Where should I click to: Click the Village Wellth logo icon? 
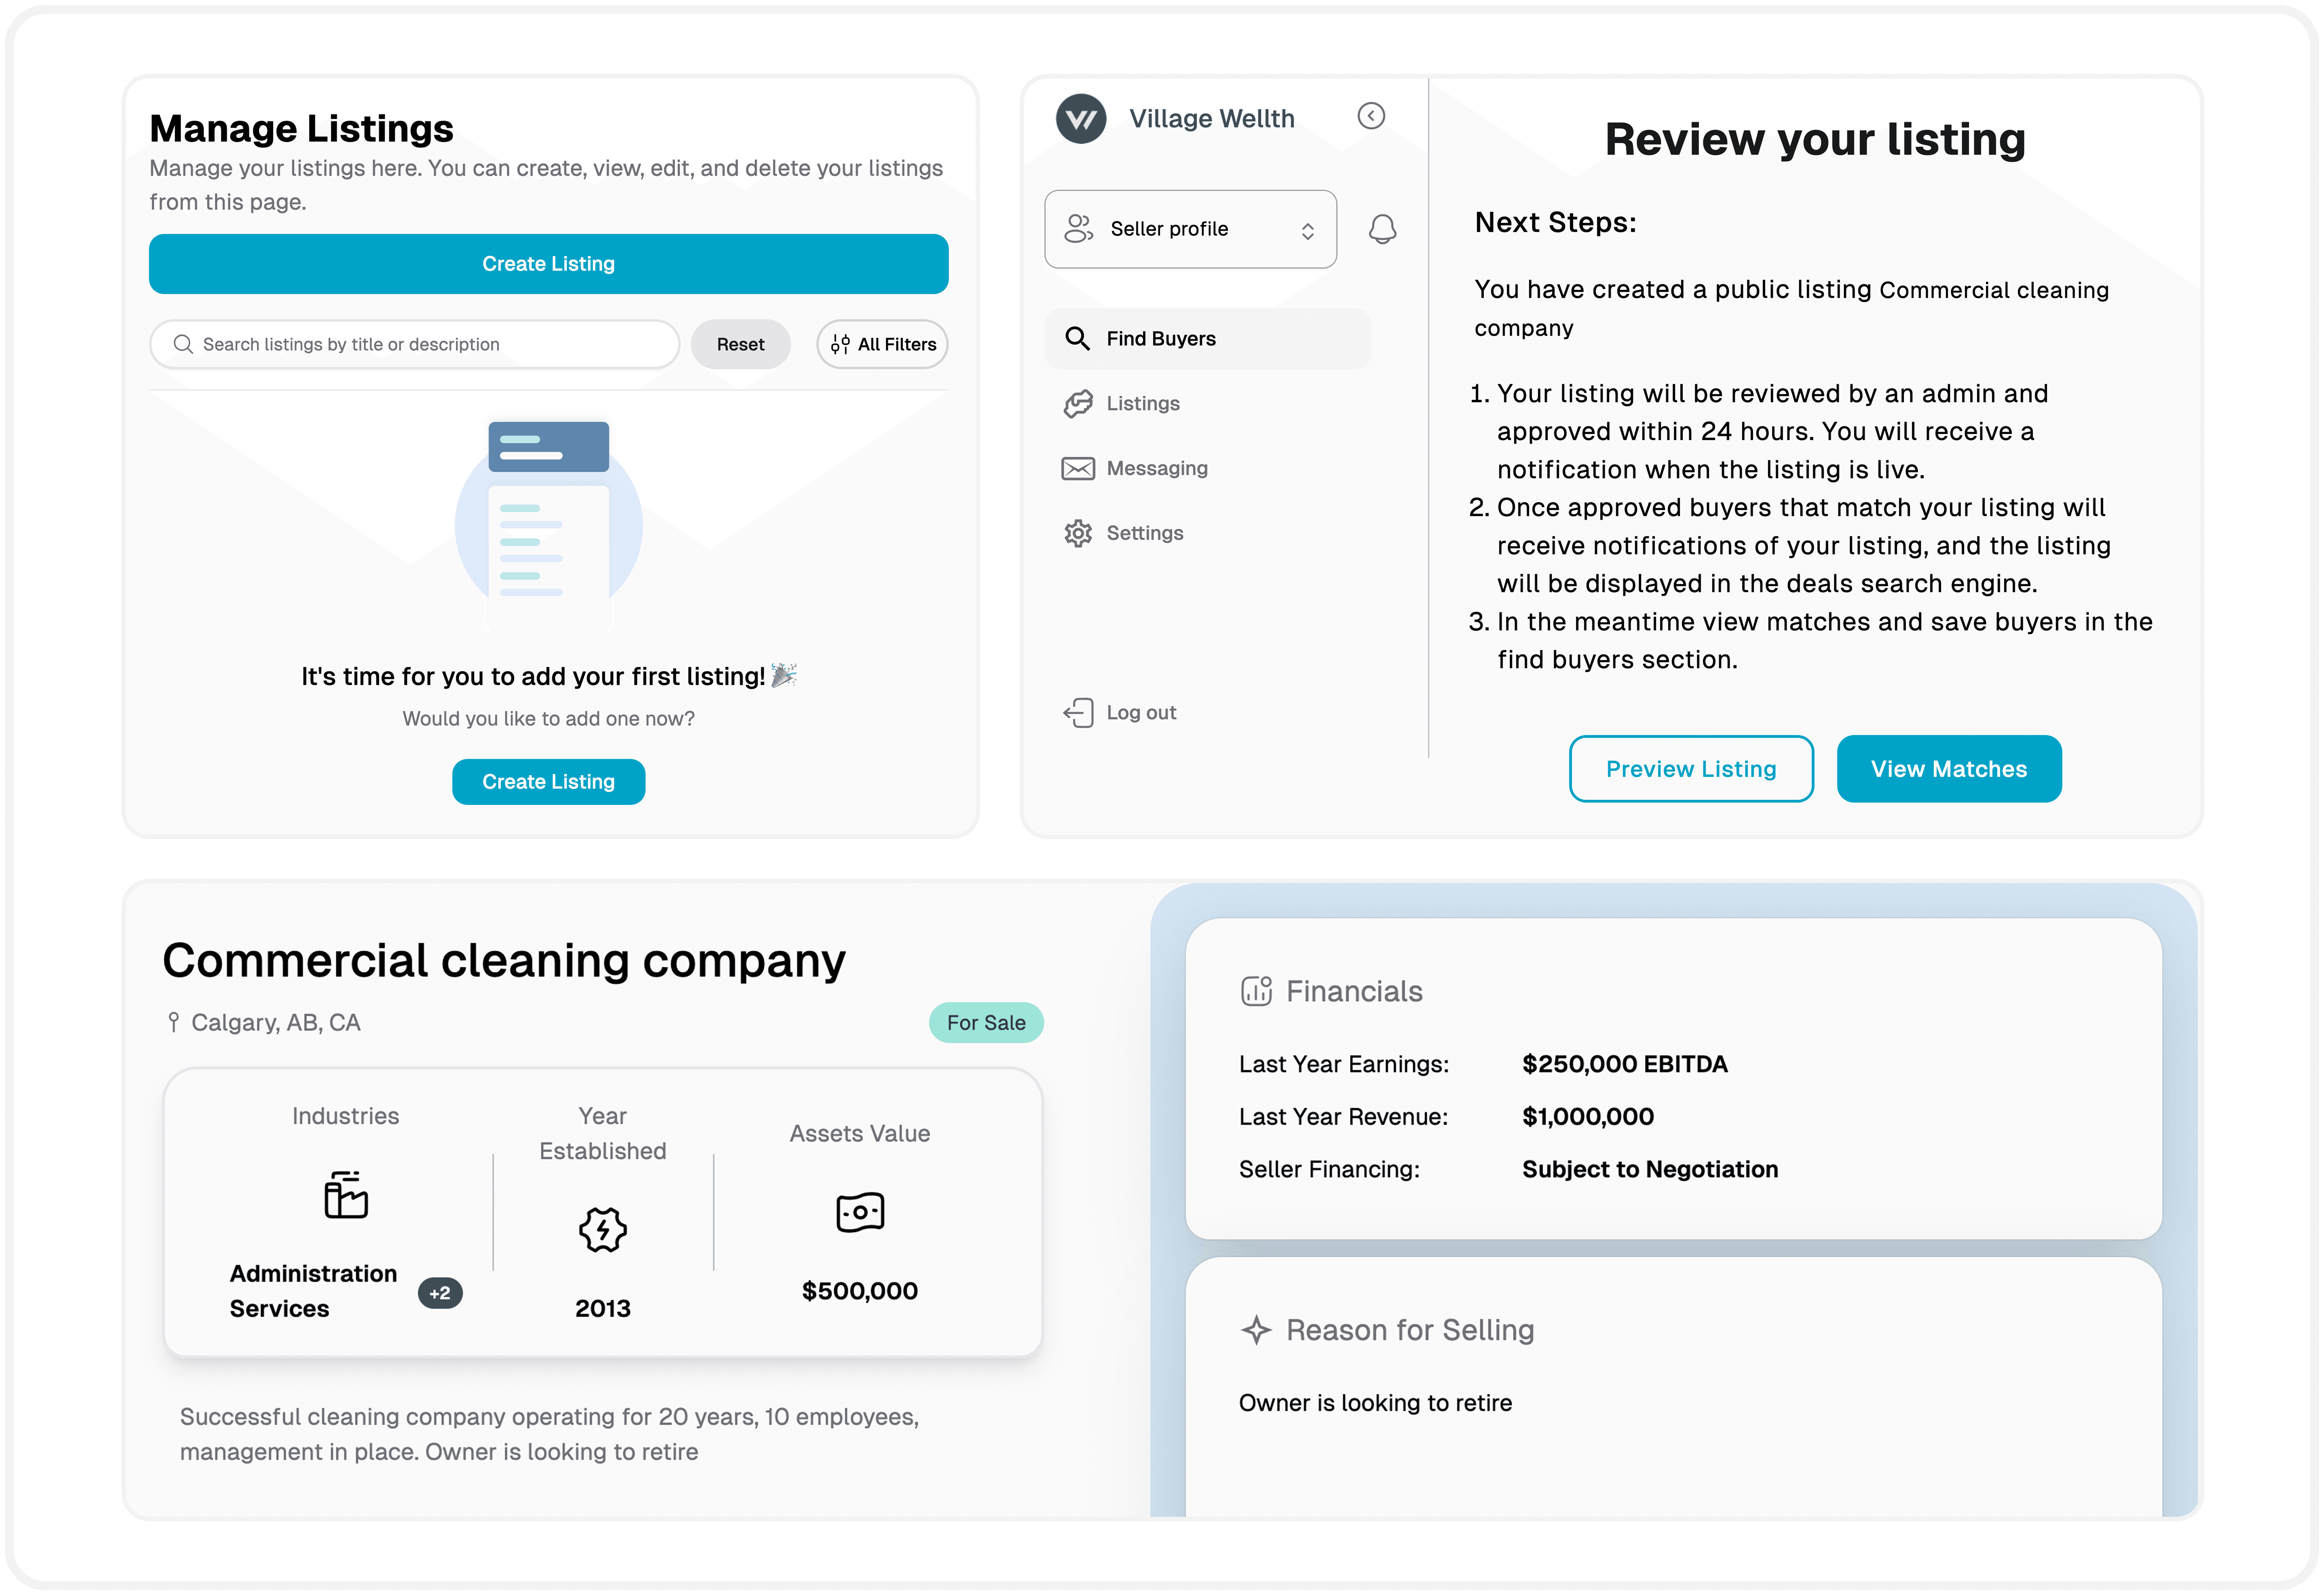1081,119
